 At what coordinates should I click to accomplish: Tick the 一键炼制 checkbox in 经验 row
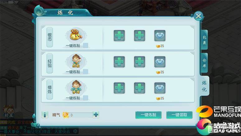(86, 72)
